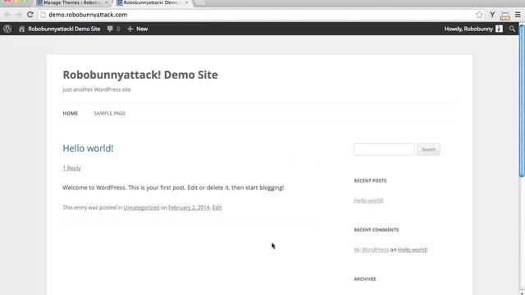
Task: Click the Mr WordPress commenter link
Action: (x=372, y=249)
